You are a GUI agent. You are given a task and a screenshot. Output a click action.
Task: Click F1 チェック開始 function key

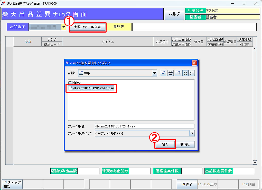click(x=12, y=184)
